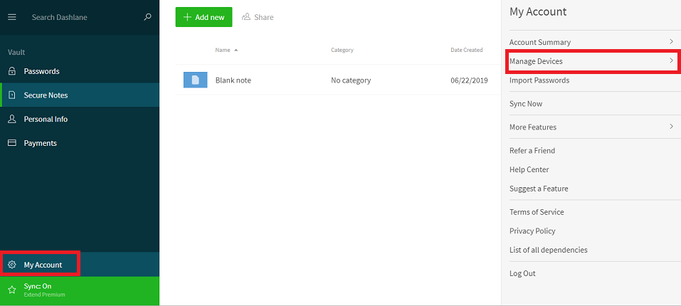Screen dimensions: 681x306
Task: Open the Passwords section
Action: pos(80,71)
